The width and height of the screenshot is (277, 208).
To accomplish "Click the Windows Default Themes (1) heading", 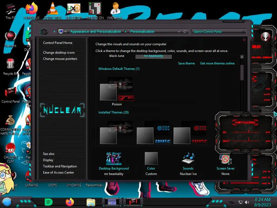I will 119,69.
